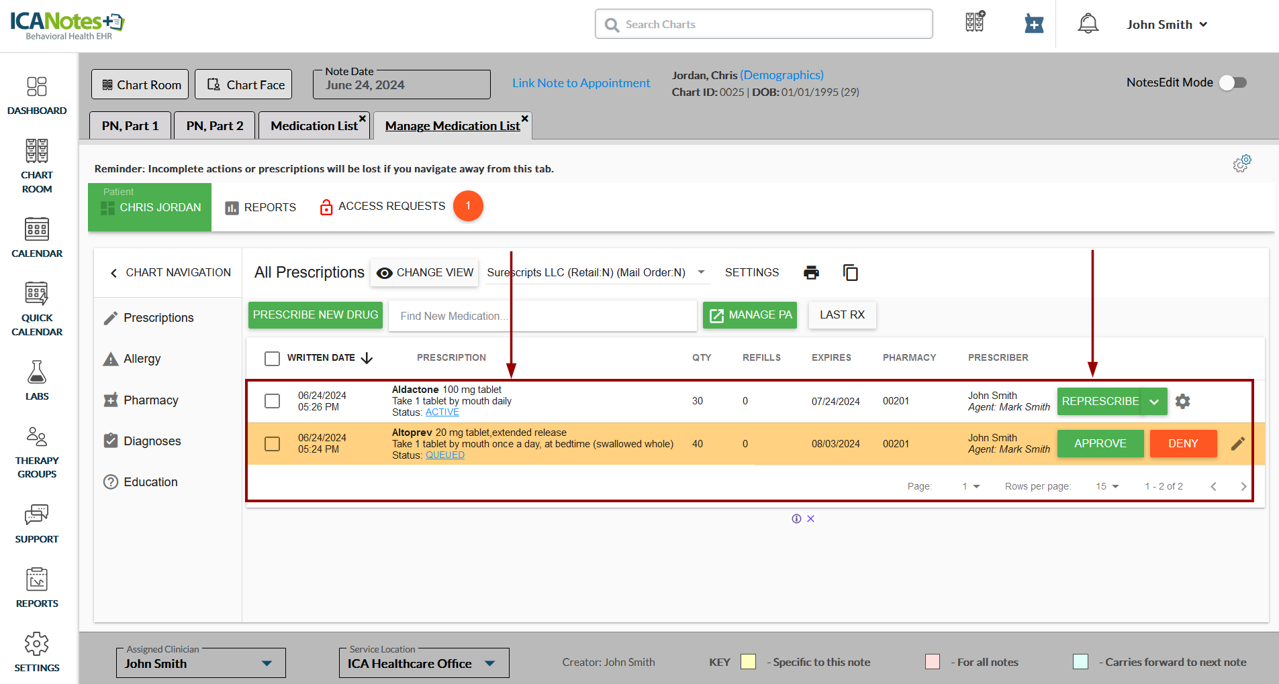Click the Find New Medication search field
Viewport: 1279px width, 684px height.
[x=542, y=316]
